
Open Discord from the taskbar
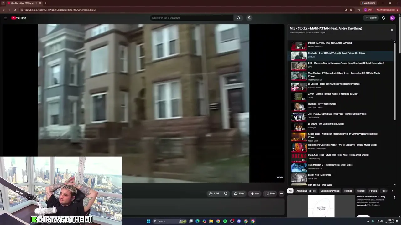pos(239,221)
